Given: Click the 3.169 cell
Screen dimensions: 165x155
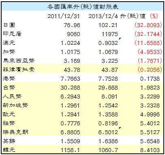Looking at the screenshot, I should point(72,61).
